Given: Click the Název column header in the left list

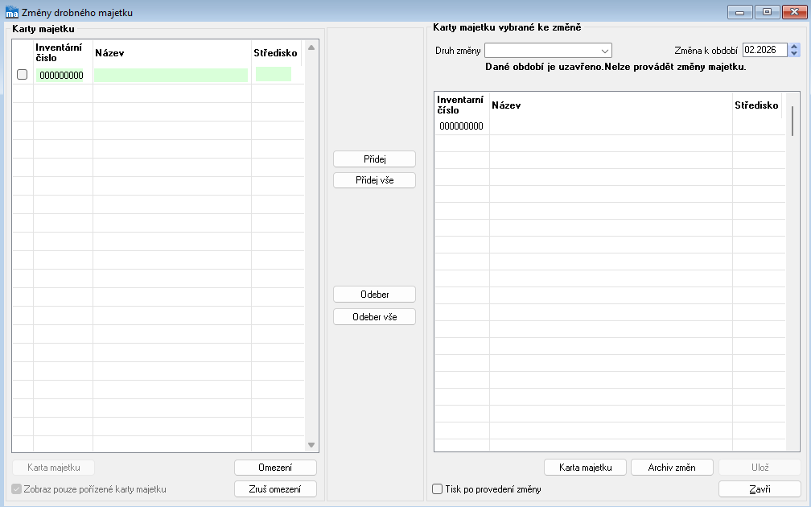Looking at the screenshot, I should [x=109, y=53].
